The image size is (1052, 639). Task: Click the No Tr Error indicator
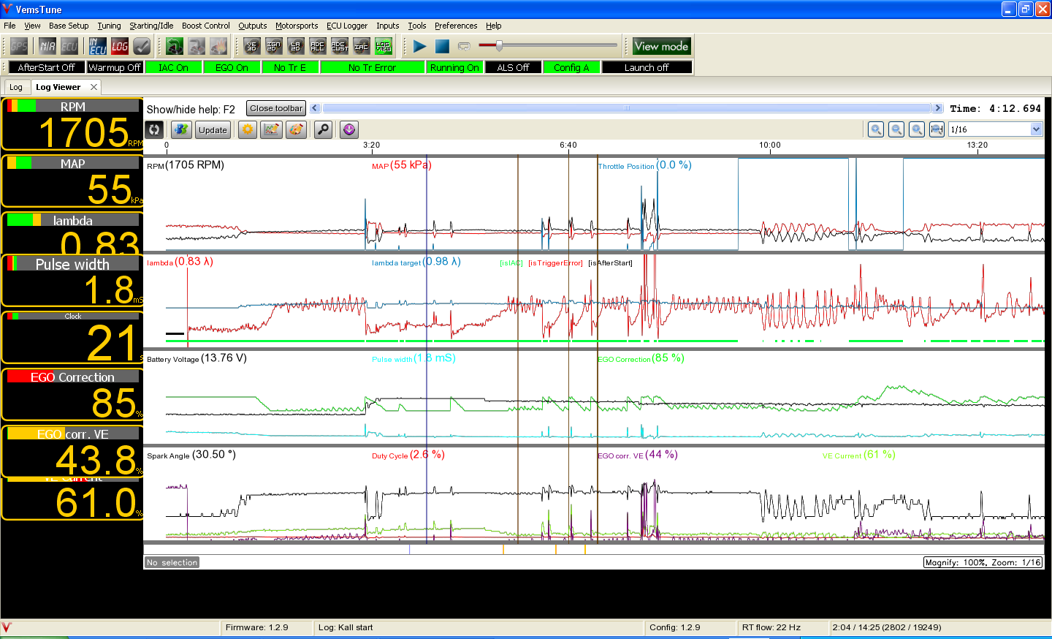pyautogui.click(x=372, y=67)
